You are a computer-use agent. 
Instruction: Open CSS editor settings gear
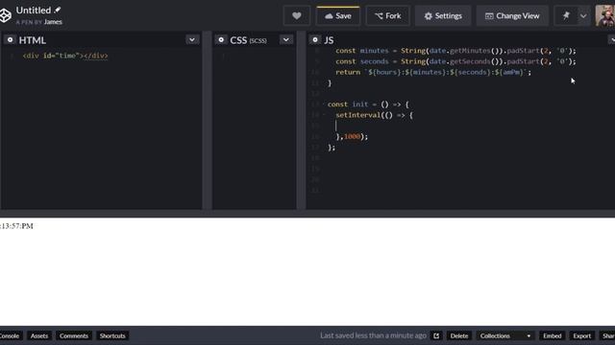221,40
